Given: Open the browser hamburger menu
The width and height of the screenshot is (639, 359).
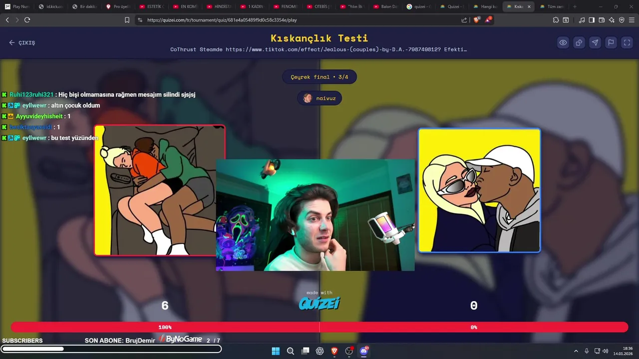Looking at the screenshot, I should pyautogui.click(x=632, y=20).
